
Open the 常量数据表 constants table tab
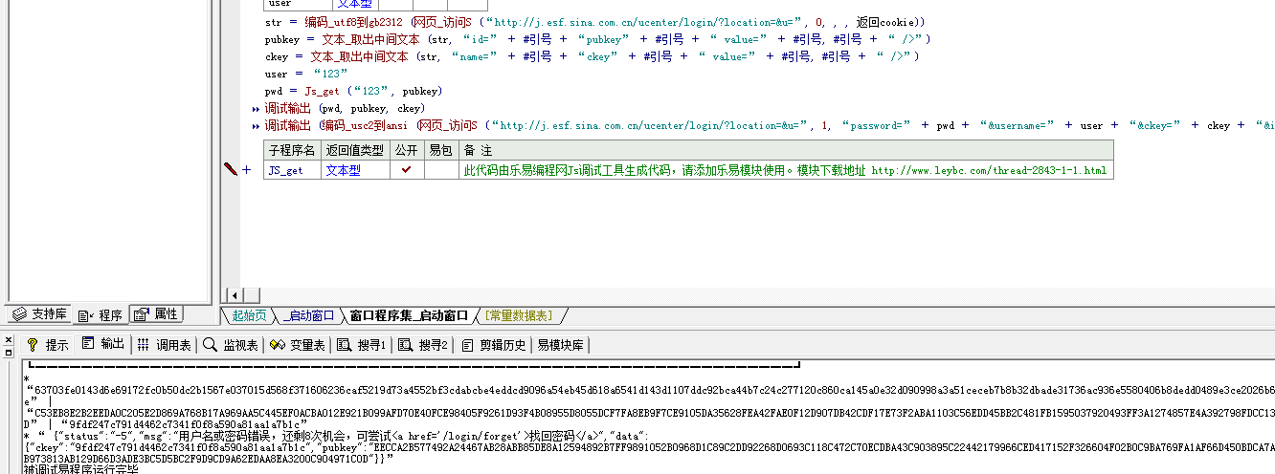pyautogui.click(x=518, y=315)
